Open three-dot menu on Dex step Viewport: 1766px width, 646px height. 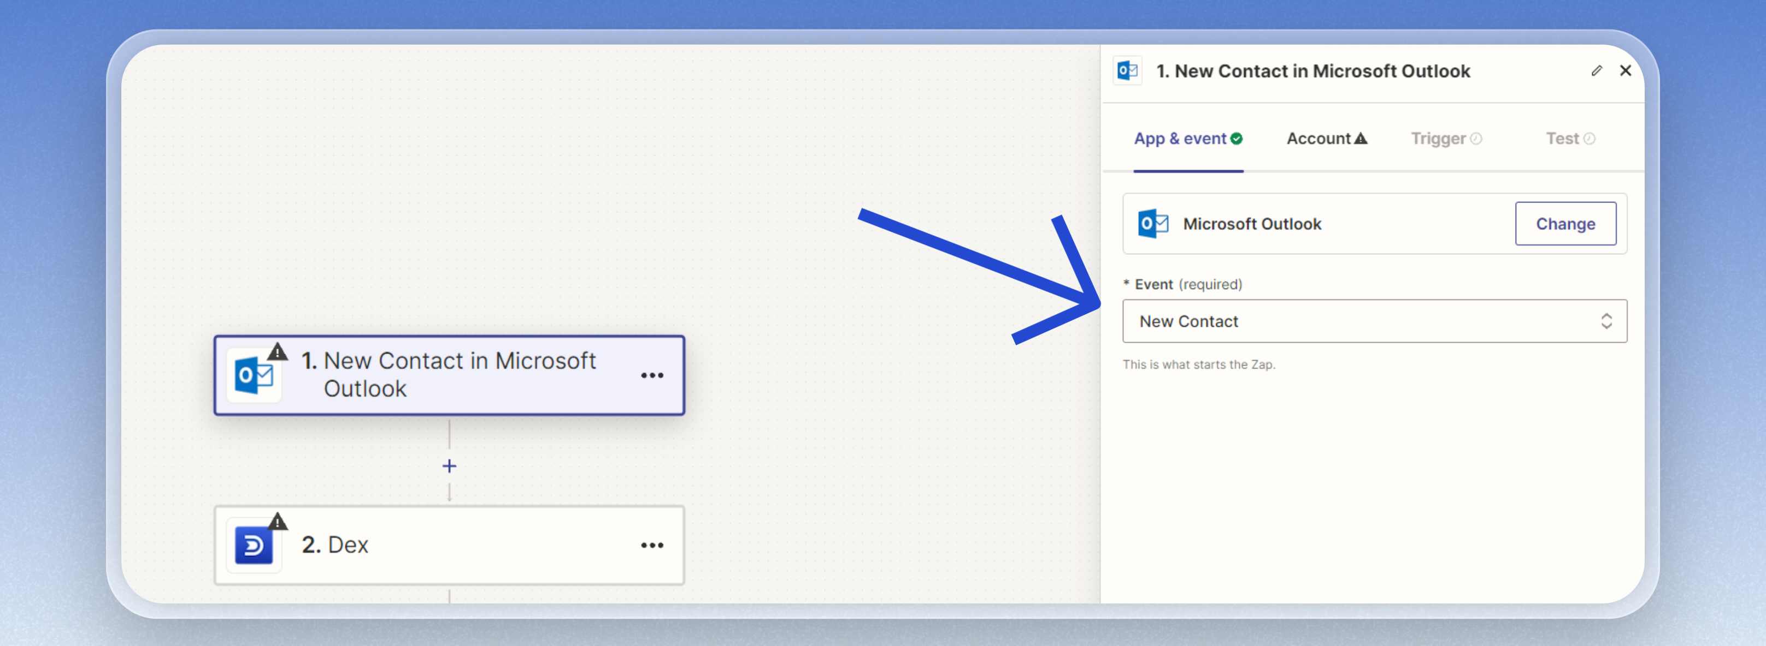(x=651, y=546)
